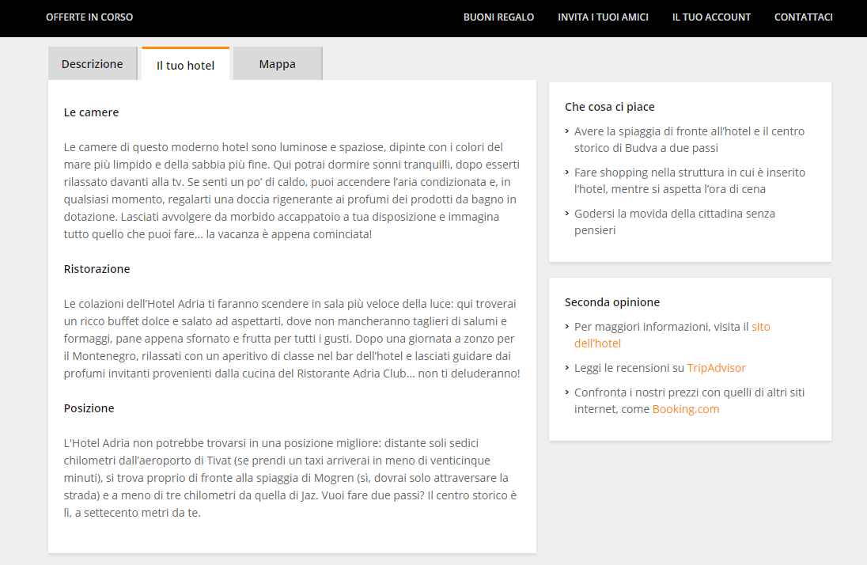Click the Le camere section heading
Image resolution: width=867 pixels, height=565 pixels.
pyautogui.click(x=91, y=112)
